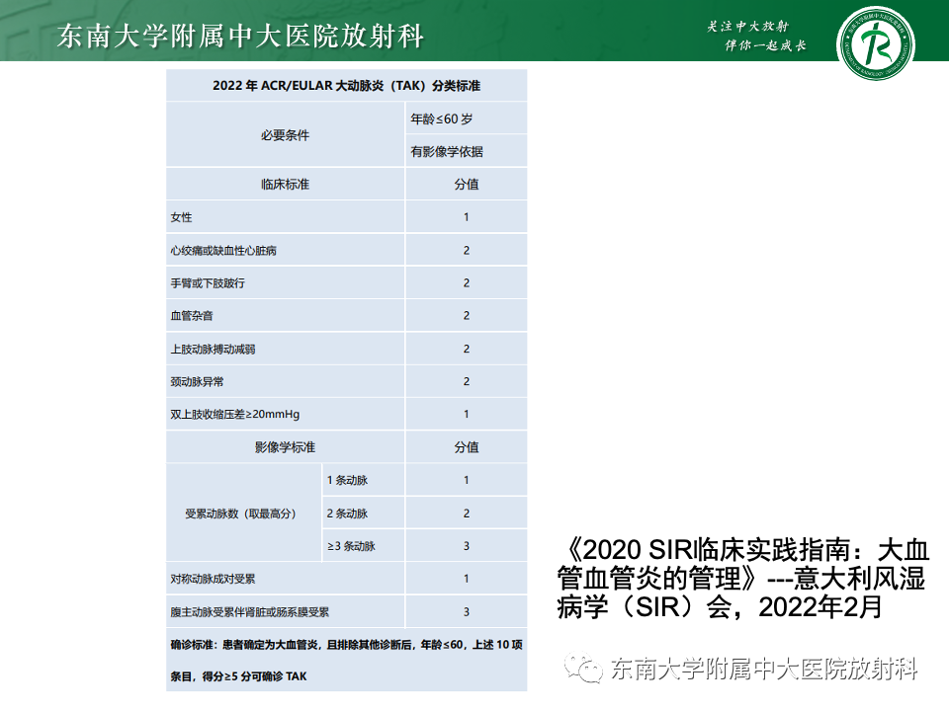Image resolution: width=949 pixels, height=711 pixels.
Task: Click the bottom watermark text 东南大学附属中大医院放射科
Action: pos(764,669)
